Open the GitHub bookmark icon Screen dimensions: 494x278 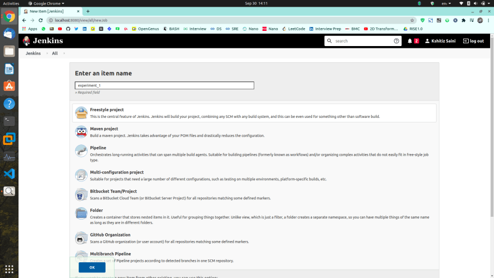pyautogui.click(x=68, y=29)
